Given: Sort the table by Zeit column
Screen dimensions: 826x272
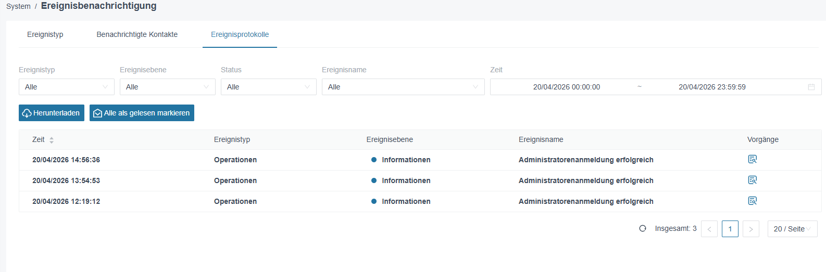Looking at the screenshot, I should tap(52, 140).
